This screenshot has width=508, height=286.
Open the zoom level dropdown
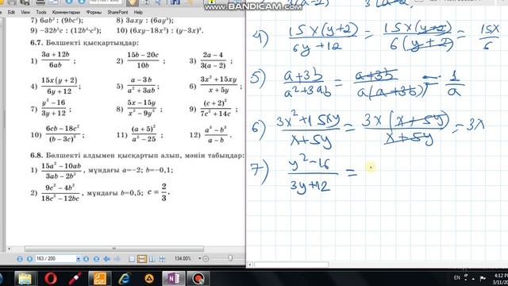199,258
